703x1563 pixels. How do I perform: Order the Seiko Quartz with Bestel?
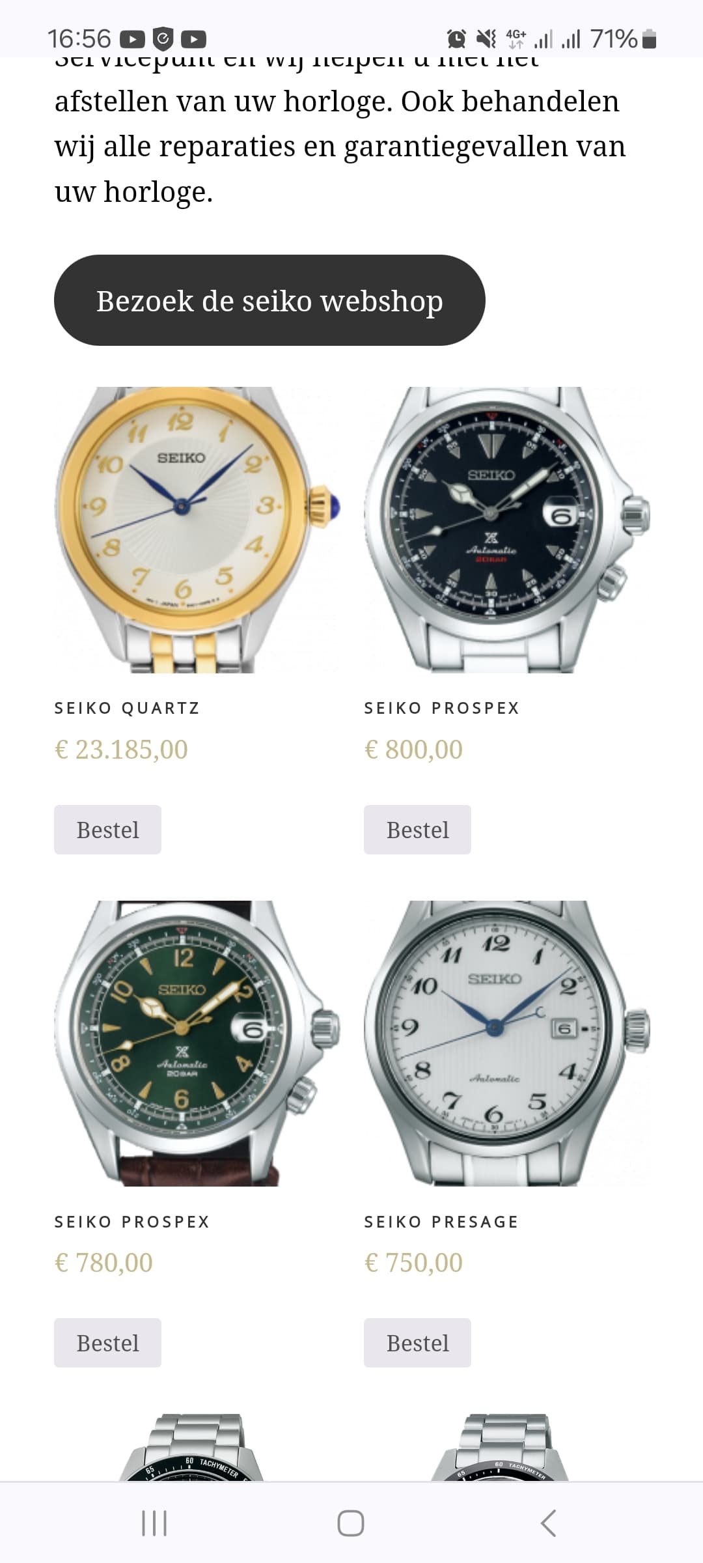point(107,830)
